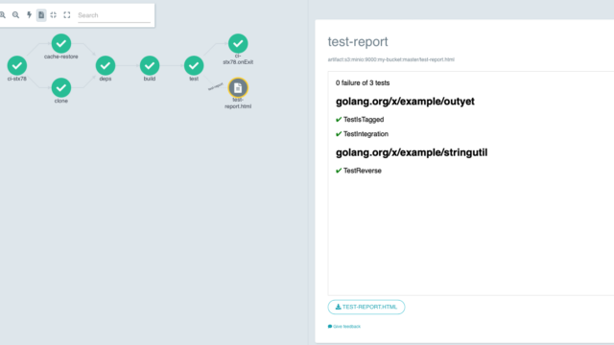Select the build node
This screenshot has height=345, width=614.
click(150, 65)
